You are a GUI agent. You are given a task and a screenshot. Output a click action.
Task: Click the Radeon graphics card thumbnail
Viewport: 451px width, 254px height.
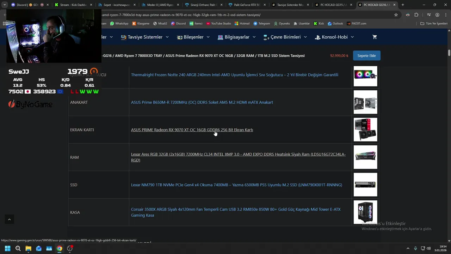click(x=365, y=130)
